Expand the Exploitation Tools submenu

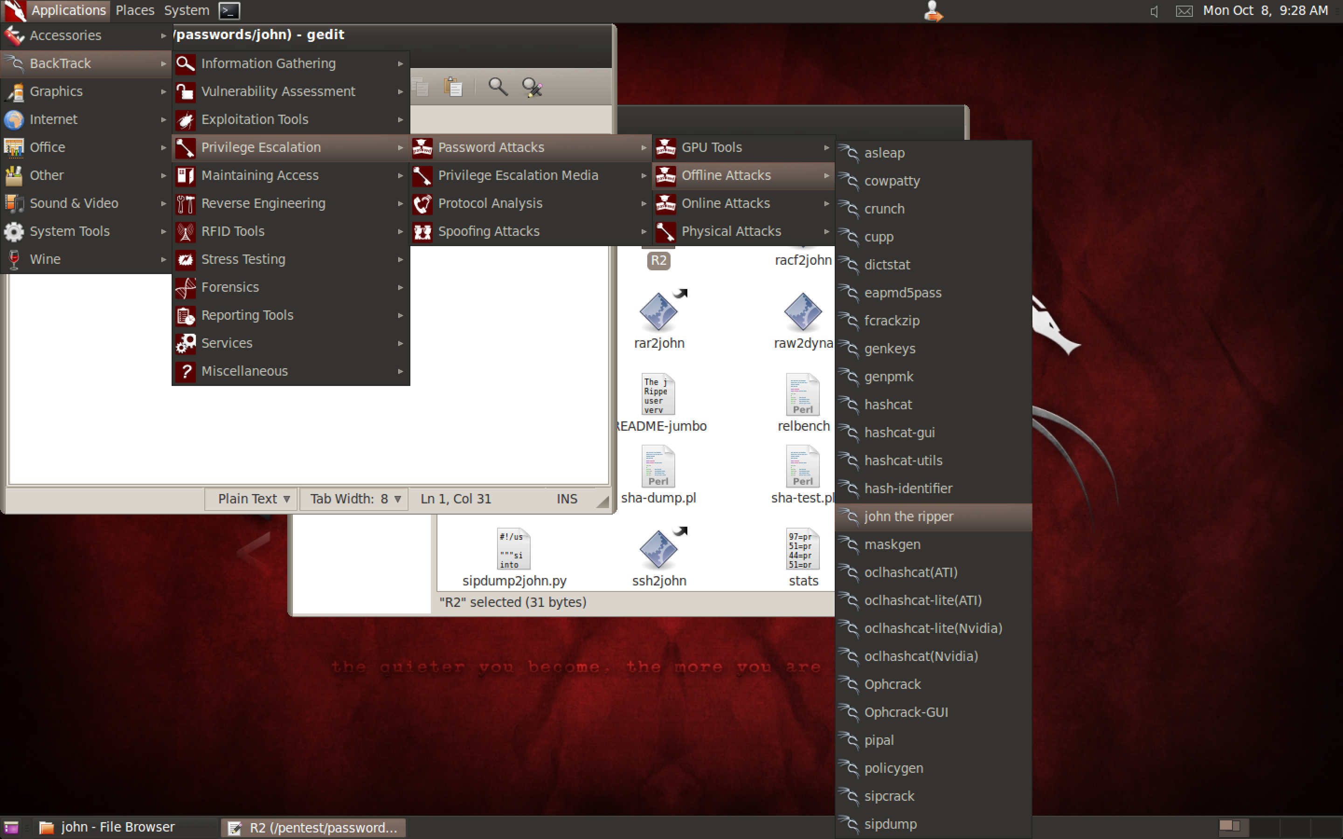[x=291, y=119]
